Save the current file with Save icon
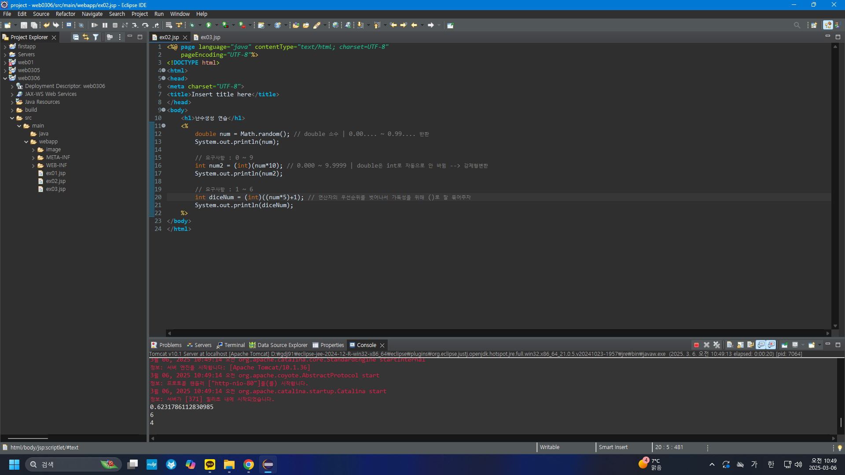 point(24,25)
